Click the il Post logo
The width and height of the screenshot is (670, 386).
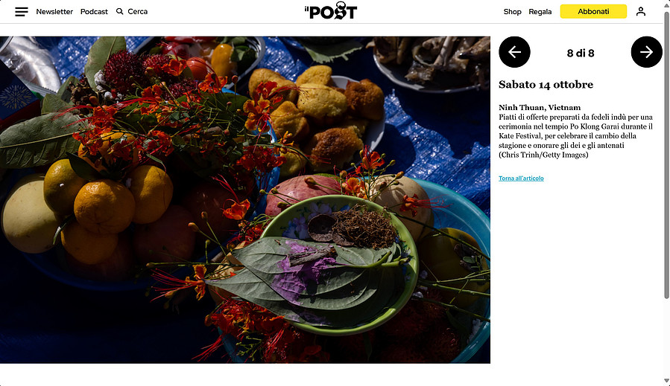click(x=331, y=11)
